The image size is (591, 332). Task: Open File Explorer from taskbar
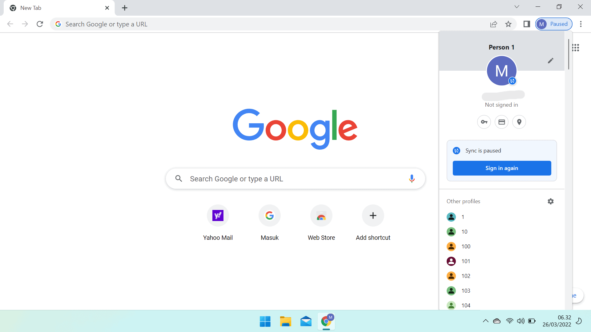285,321
